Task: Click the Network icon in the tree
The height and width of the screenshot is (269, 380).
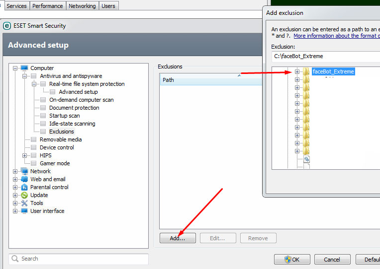Action: click(x=24, y=171)
